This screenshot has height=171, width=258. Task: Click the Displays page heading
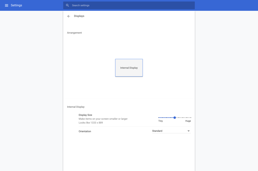tap(79, 16)
